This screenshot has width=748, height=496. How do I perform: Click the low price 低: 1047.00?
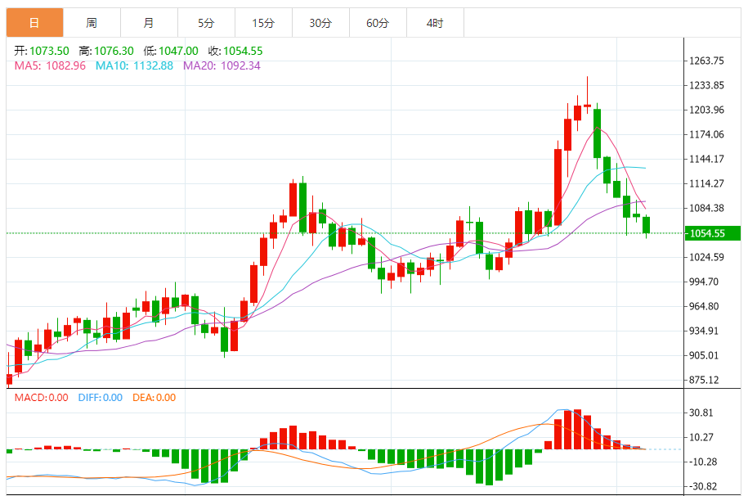point(171,51)
